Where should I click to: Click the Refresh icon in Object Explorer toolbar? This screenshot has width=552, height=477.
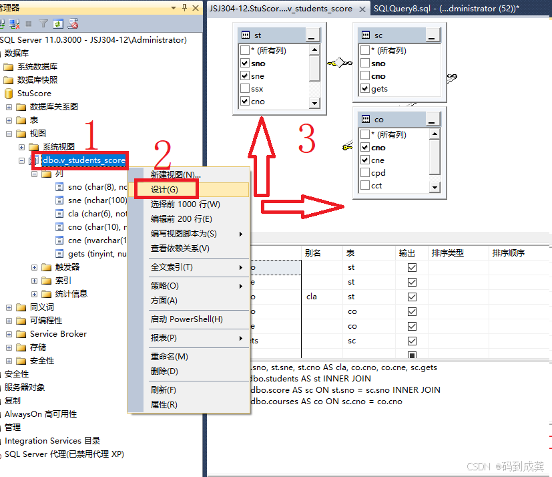(x=58, y=23)
